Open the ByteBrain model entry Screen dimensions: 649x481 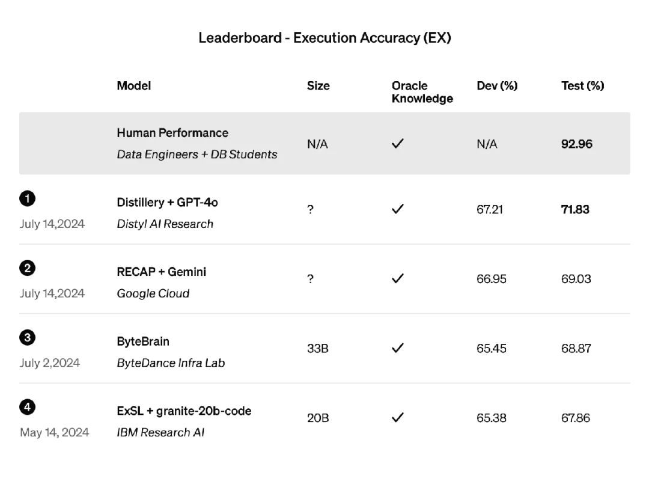pyautogui.click(x=143, y=342)
